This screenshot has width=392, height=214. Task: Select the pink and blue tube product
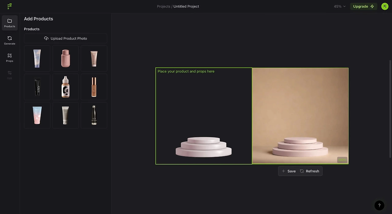click(x=37, y=115)
